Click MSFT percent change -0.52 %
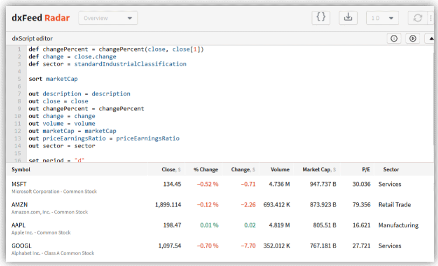Viewport: 438px width, 266px height. [x=207, y=184]
